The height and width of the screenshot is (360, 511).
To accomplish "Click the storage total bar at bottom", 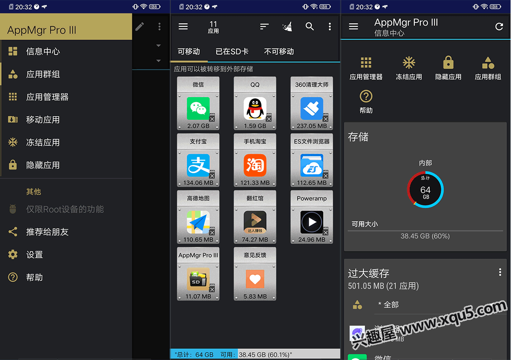I will click(x=255, y=354).
